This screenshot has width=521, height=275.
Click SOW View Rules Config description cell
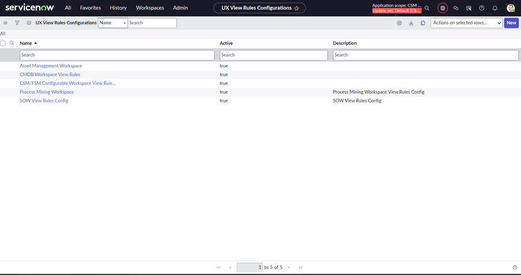click(357, 101)
